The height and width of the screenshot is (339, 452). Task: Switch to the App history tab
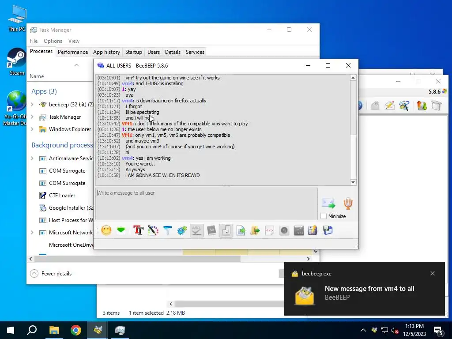106,52
